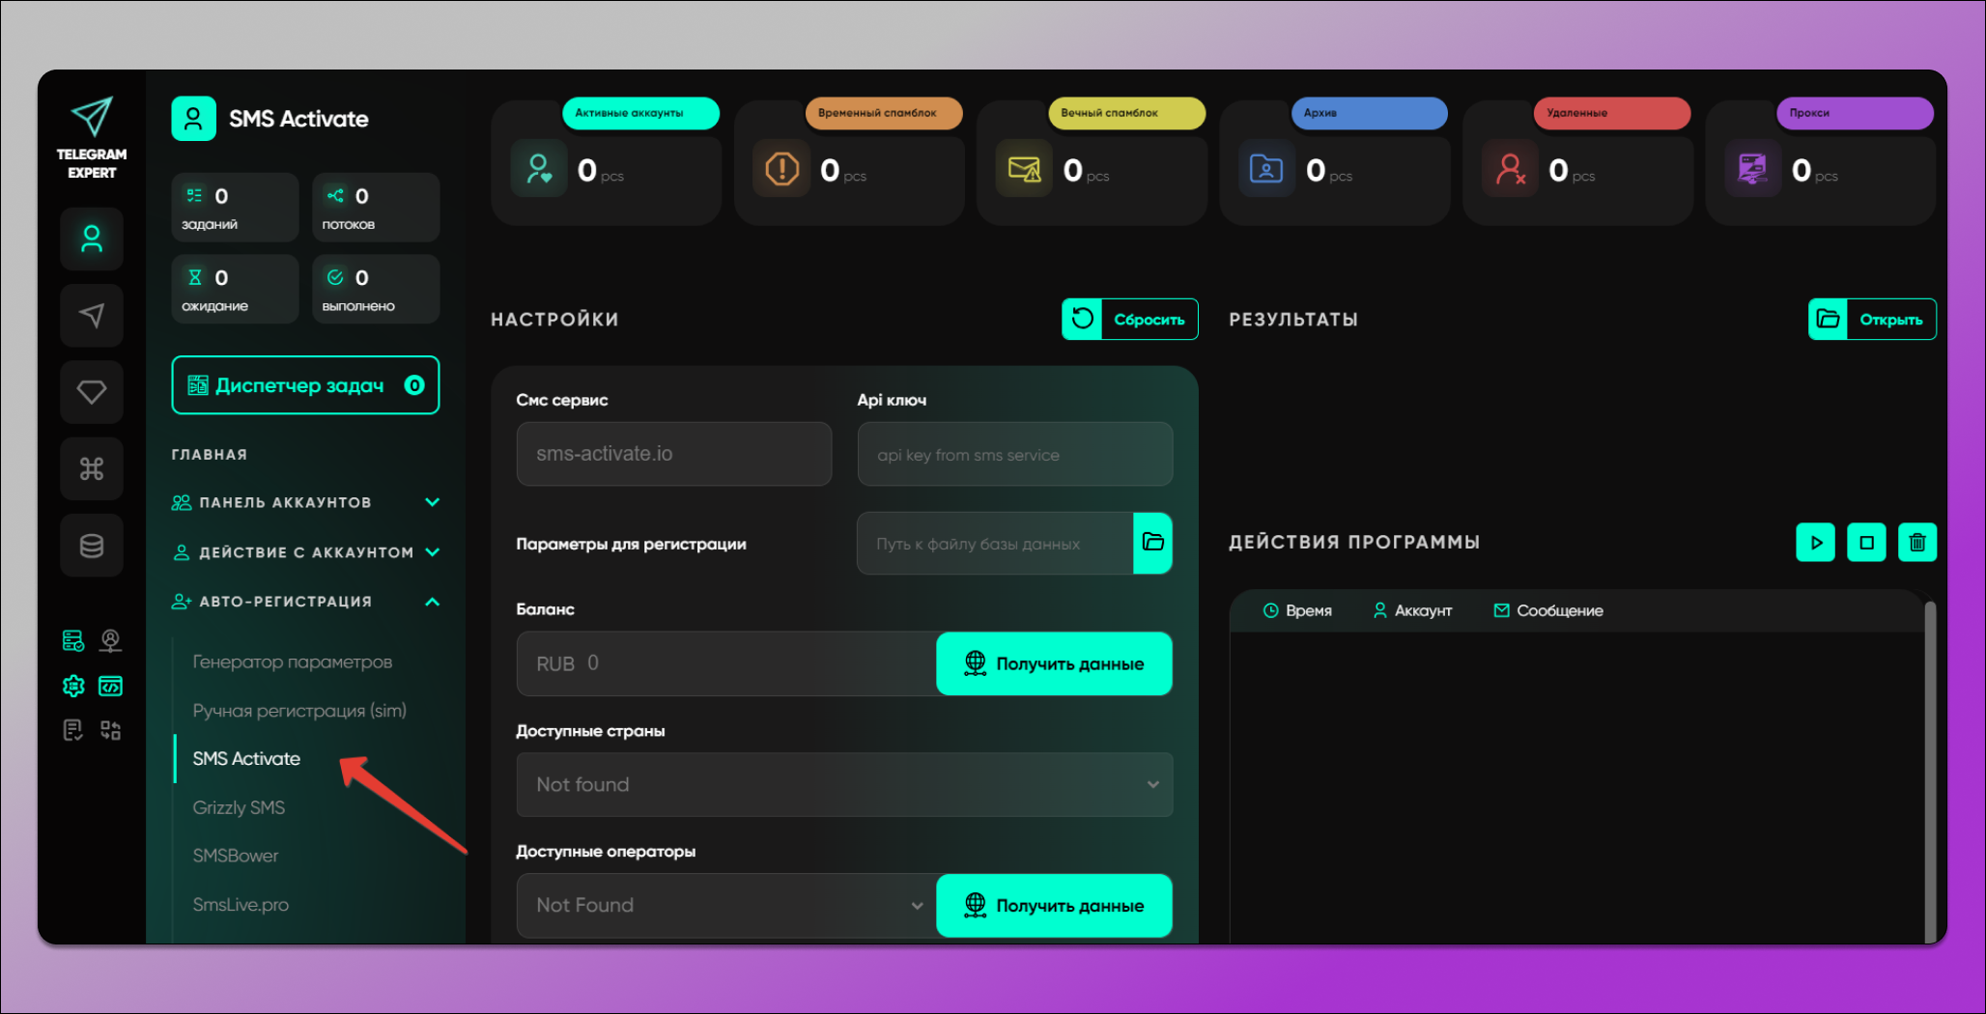Click the user profile icon in left sidebar
This screenshot has width=1986, height=1014.
pyautogui.click(x=92, y=239)
